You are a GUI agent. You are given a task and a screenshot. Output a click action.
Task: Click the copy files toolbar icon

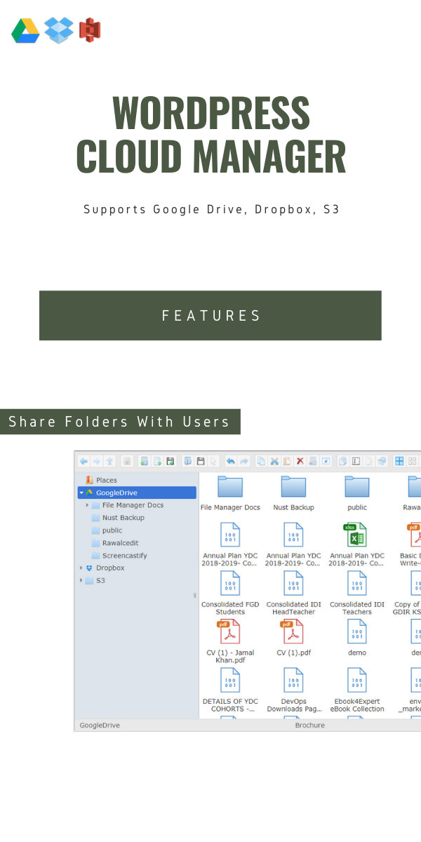tap(262, 461)
